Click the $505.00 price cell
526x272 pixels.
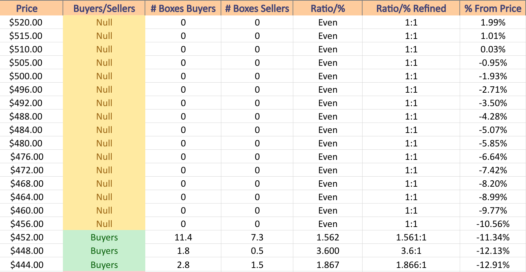point(32,63)
